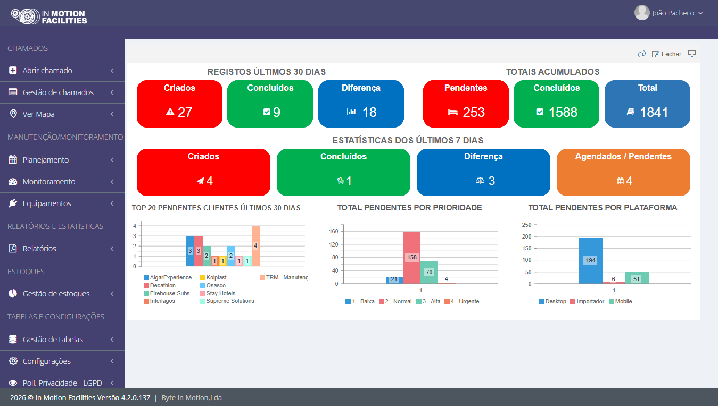Open the Gestão de tabelas menu
Image resolution: width=718 pixels, height=407 pixels.
(62, 339)
